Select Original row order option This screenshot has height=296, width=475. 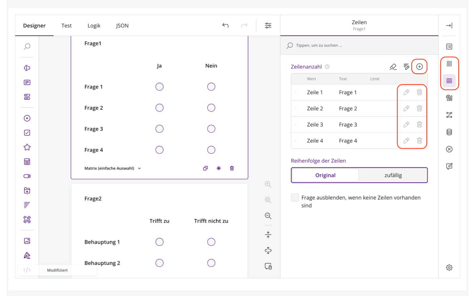325,175
